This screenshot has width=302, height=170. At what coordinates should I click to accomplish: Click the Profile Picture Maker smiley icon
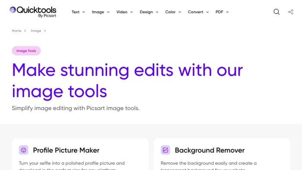(23, 150)
